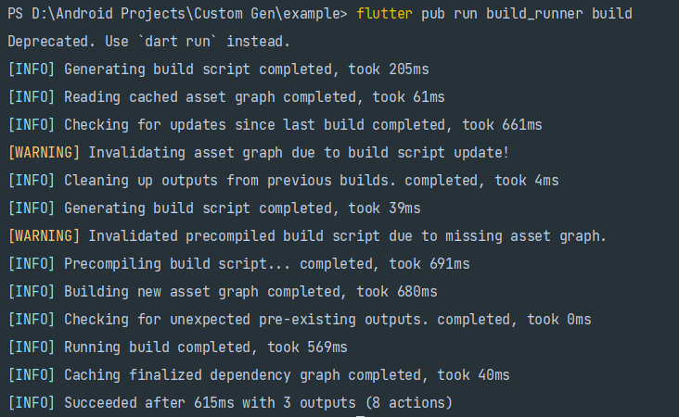The width and height of the screenshot is (679, 417).
Task: Click '3 outputs (8 actions)' text
Action: 367,403
